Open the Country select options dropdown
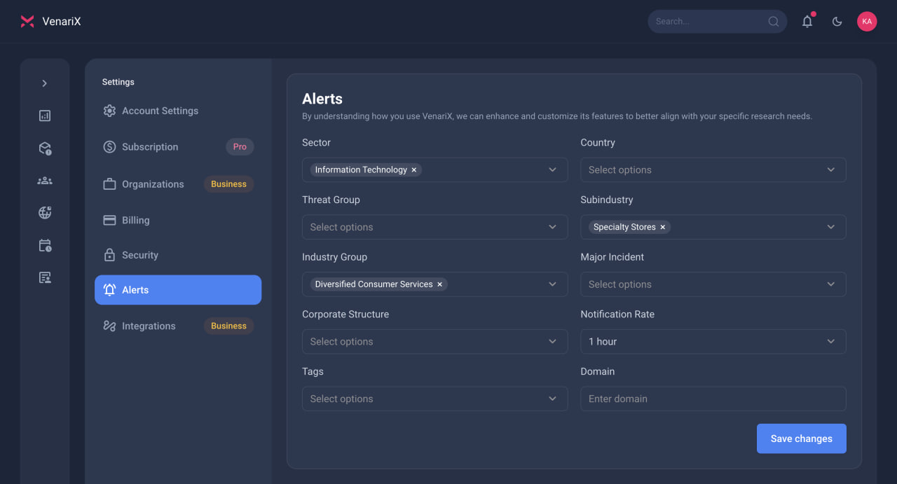 pos(713,170)
